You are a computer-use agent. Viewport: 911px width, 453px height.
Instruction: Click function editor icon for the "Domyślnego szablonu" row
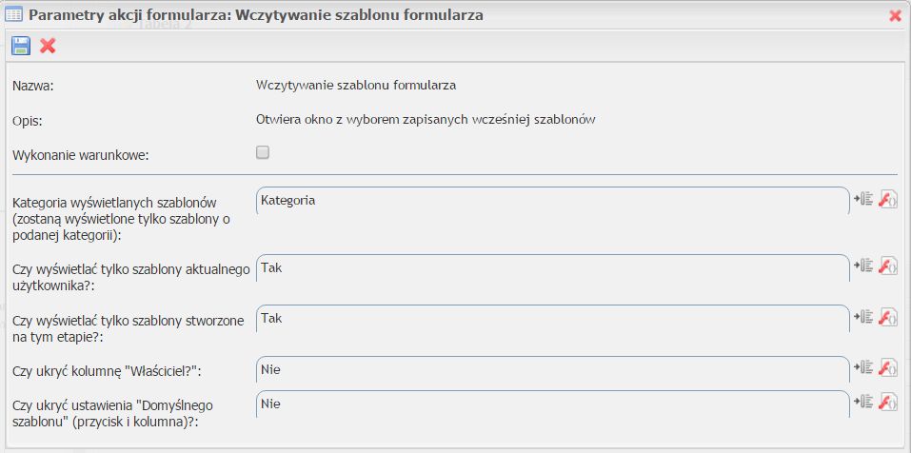(x=888, y=402)
